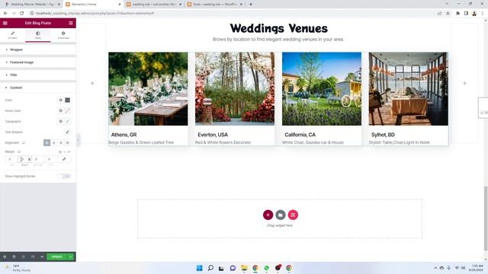Open the save options arrow beside UPDATE
Screen dimensions: 488x274
click(x=71, y=257)
